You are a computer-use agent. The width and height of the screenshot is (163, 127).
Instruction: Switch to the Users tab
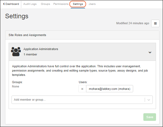click(x=92, y=4)
